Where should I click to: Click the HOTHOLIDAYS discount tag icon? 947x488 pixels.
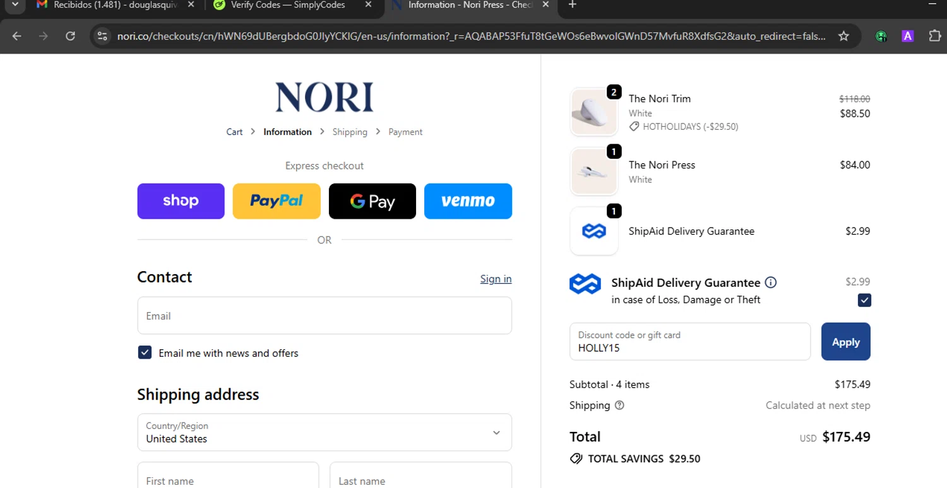click(634, 127)
